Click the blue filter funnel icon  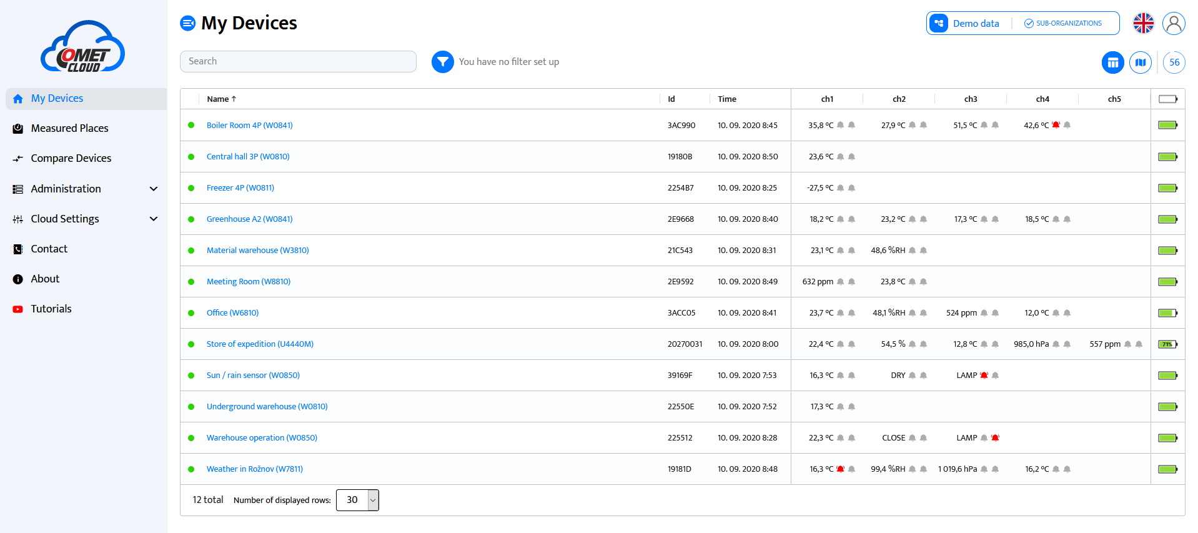pos(442,62)
